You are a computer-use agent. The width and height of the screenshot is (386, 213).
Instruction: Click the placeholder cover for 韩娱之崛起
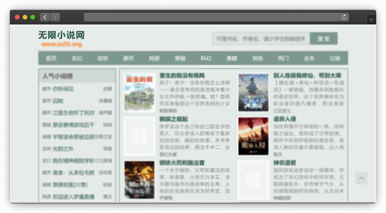(x=139, y=136)
